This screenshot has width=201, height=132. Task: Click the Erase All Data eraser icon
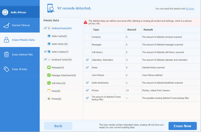[x=6, y=69]
